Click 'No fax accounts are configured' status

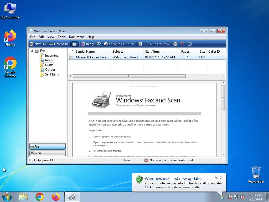[x=171, y=160]
